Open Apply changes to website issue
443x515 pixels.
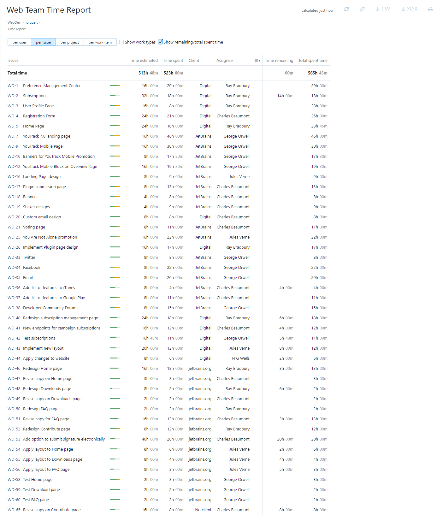(46, 358)
